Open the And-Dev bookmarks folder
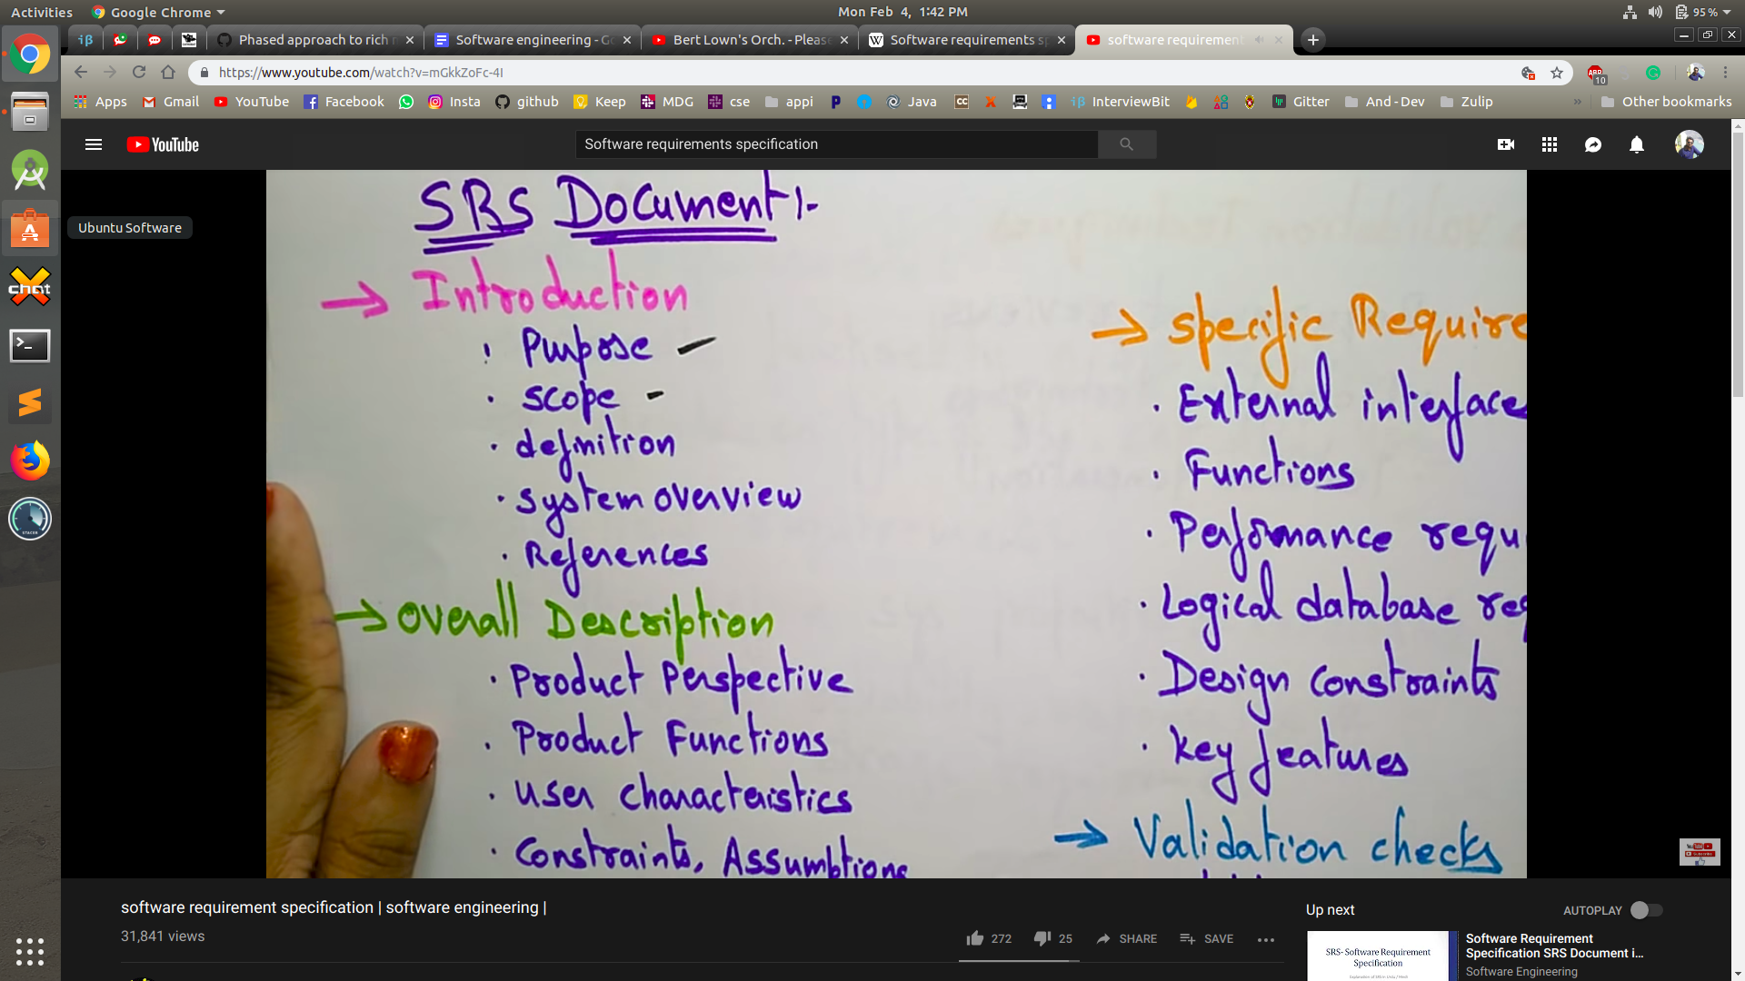 1384,102
